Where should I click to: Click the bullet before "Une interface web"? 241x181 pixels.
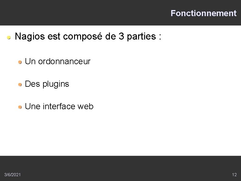[20, 107]
